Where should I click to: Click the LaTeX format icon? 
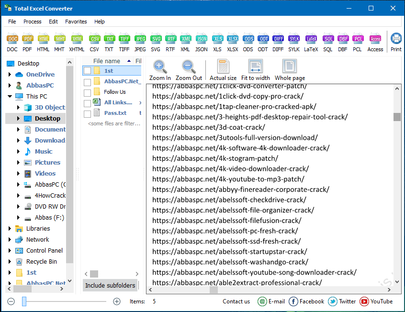311,43
